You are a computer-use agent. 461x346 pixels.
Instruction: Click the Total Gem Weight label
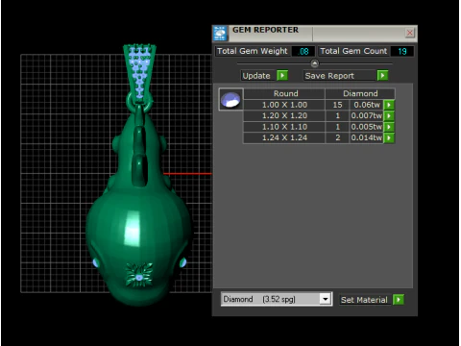[x=253, y=51]
